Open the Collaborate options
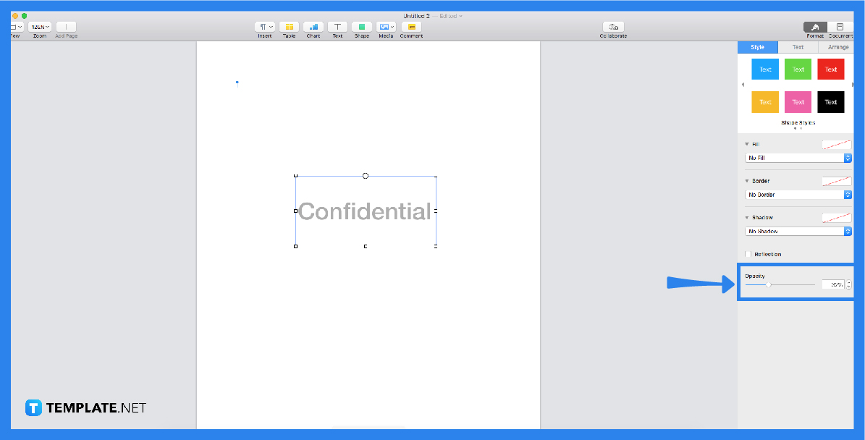 [x=613, y=25]
